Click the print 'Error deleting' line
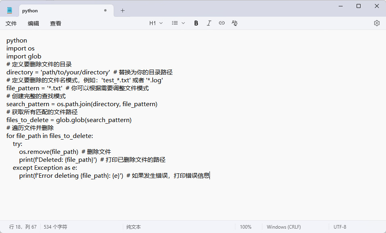 (114, 176)
